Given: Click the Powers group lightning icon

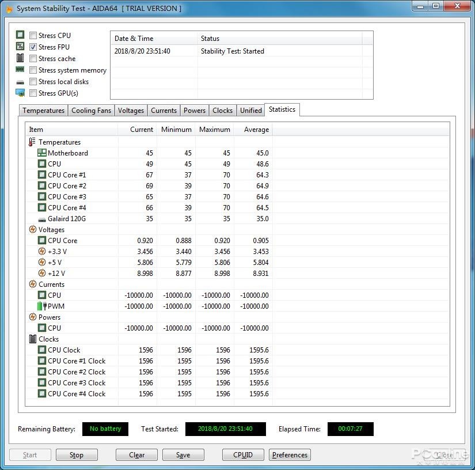Looking at the screenshot, I should point(33,317).
